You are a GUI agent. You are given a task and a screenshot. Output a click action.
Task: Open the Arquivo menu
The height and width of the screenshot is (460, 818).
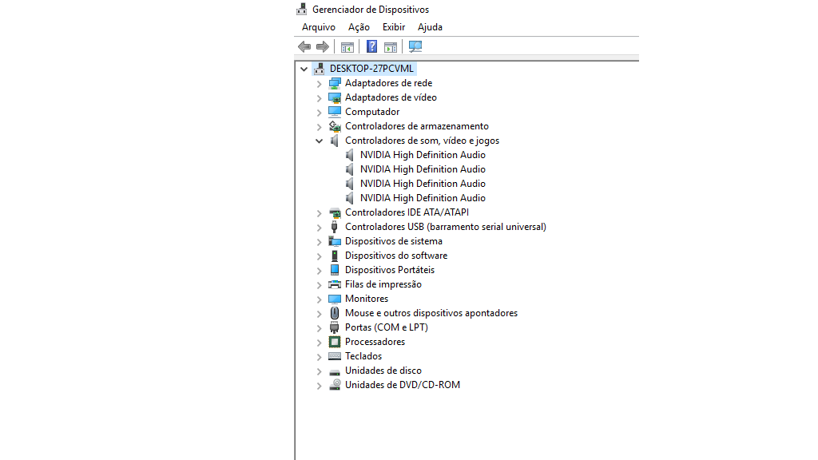318,27
